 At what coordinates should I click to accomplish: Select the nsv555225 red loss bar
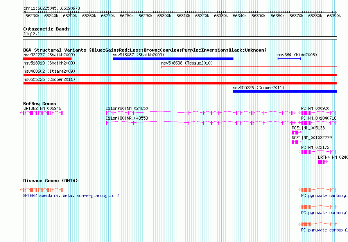[x=180, y=83]
